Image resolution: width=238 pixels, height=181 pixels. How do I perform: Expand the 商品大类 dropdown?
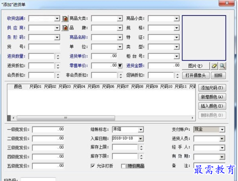click(x=120, y=18)
